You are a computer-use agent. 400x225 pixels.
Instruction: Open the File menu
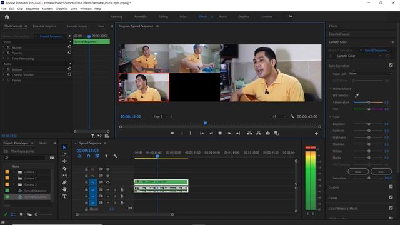point(4,9)
